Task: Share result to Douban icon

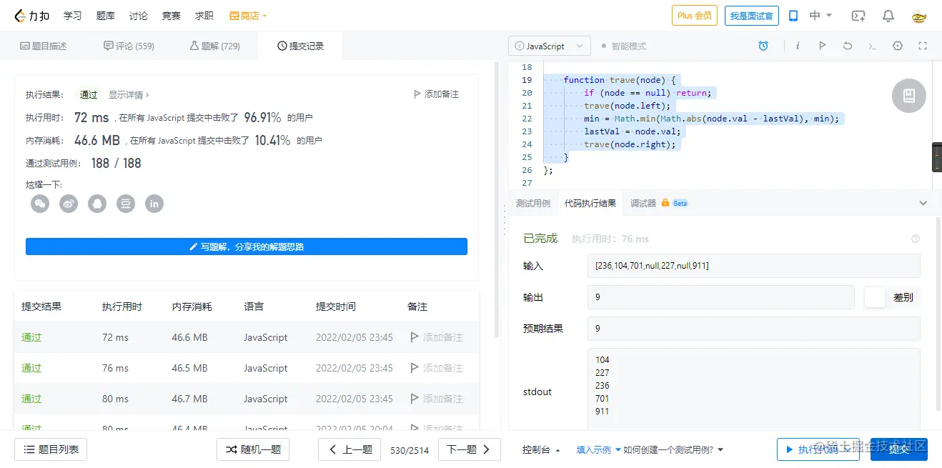Action: (126, 204)
